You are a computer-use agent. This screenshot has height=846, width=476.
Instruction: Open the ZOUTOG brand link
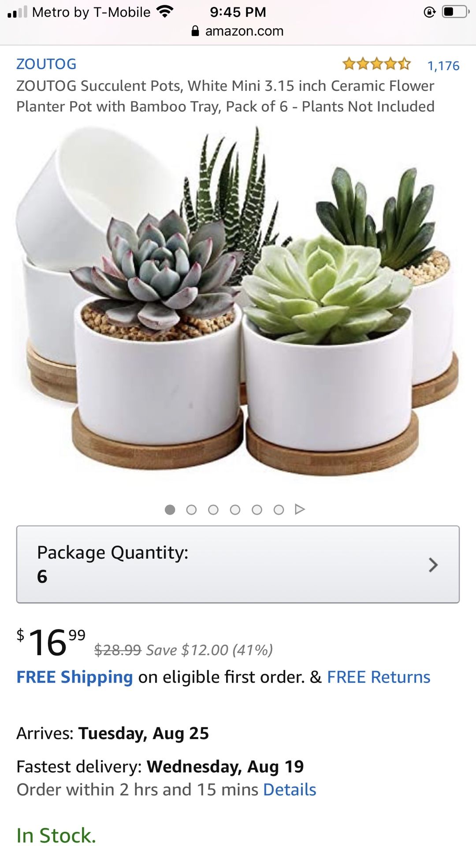[x=46, y=64]
